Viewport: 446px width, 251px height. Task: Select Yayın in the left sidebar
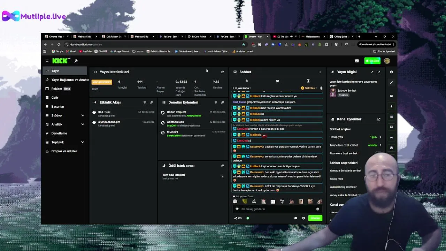pos(66,71)
